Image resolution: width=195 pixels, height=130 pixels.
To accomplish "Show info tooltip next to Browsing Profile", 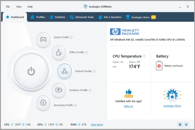I will pyautogui.click(x=75, y=105).
